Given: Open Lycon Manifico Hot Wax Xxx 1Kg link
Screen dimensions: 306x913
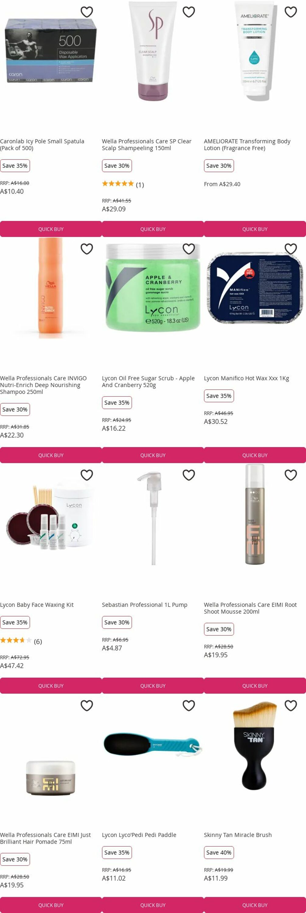Looking at the screenshot, I should 246,378.
